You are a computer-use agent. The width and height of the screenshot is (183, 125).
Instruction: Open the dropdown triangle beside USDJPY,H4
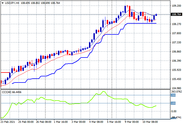[2, 3]
